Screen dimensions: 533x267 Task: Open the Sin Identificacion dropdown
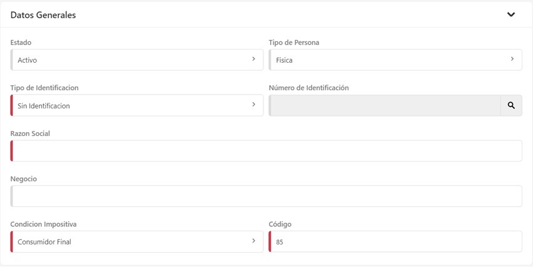click(132, 105)
